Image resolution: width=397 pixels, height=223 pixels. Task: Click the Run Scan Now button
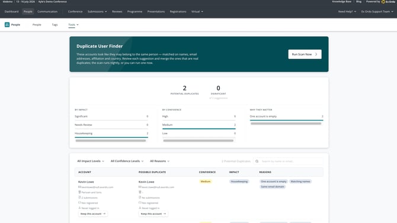tap(305, 54)
